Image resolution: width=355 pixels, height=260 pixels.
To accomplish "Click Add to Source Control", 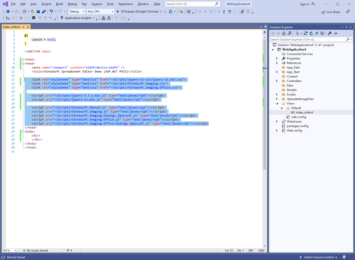I will click(319, 257).
